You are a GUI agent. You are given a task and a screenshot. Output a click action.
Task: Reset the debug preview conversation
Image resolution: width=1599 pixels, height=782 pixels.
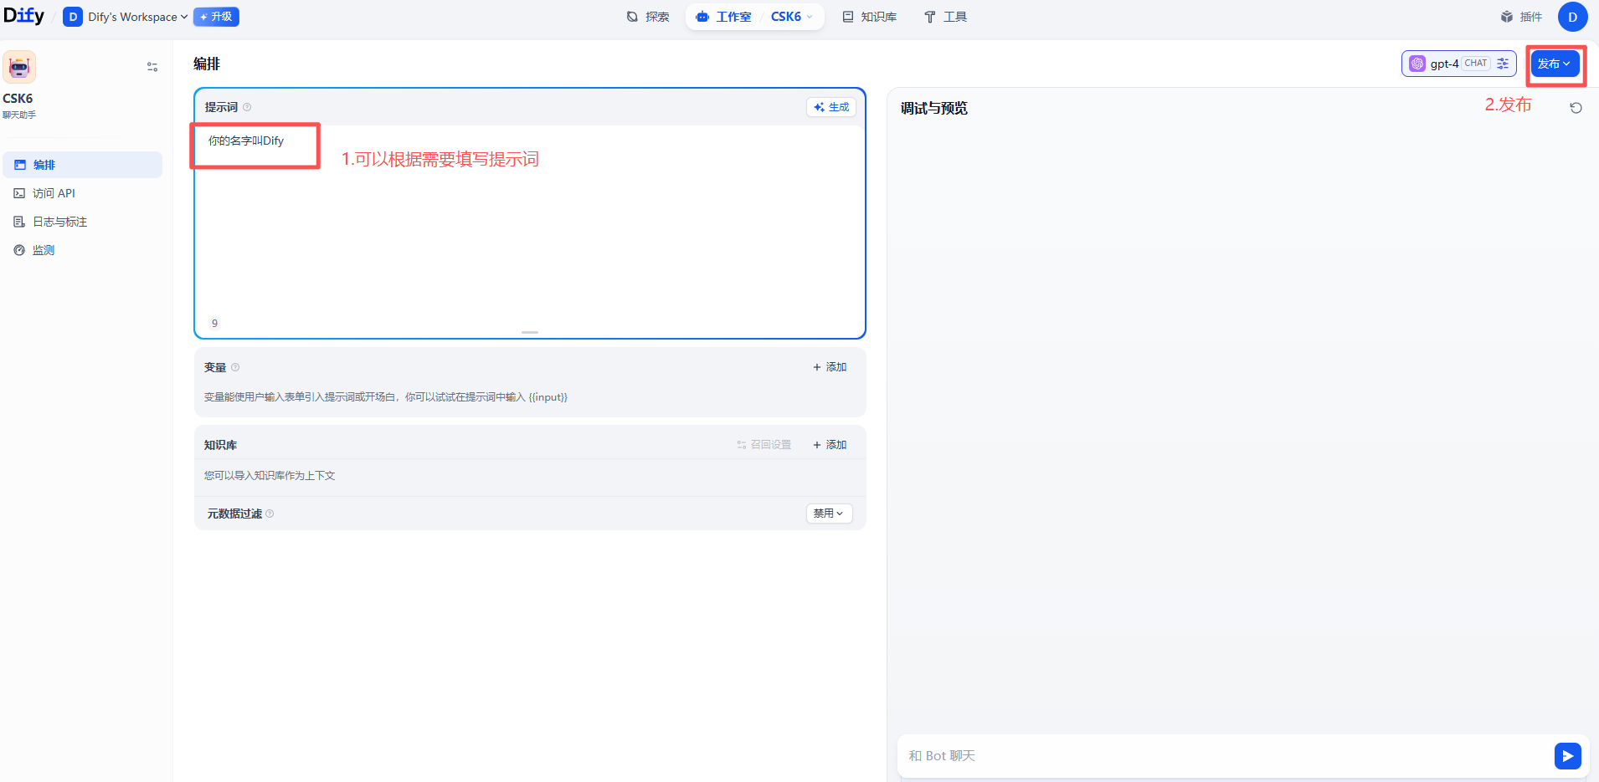(x=1576, y=108)
